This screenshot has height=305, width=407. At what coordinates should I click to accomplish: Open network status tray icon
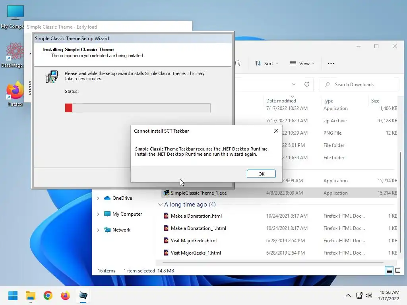tap(359, 295)
